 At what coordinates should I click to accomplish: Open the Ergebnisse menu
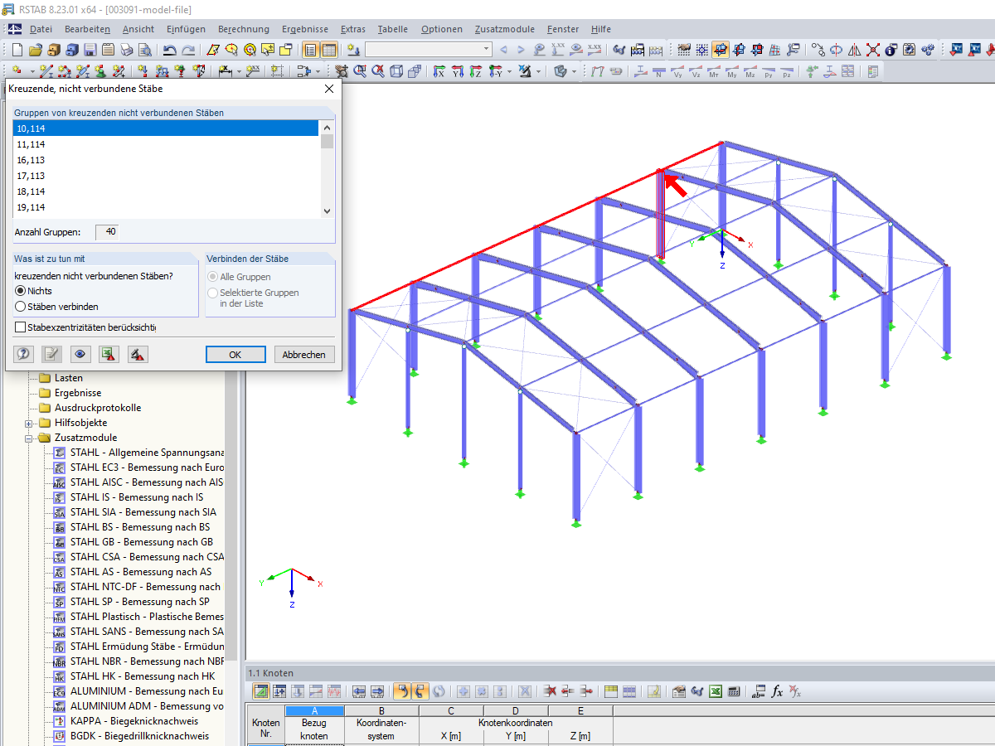point(304,29)
